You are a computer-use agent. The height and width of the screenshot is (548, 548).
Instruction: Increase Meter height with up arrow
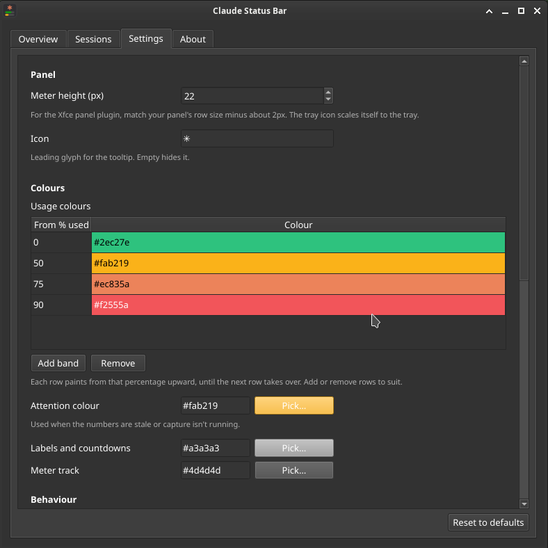point(328,92)
